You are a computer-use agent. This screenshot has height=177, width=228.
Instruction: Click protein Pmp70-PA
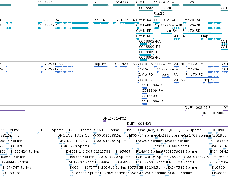[194, 64]
